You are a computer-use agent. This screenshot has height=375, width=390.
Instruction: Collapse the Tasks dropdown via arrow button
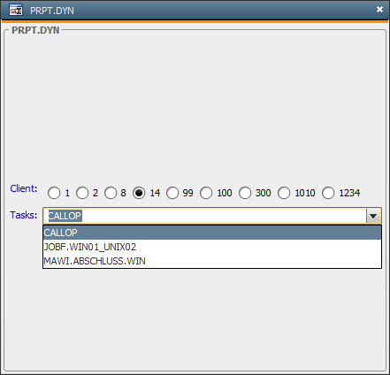[x=373, y=216]
